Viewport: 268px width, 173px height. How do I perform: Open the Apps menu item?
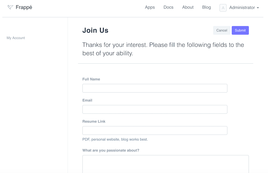pyautogui.click(x=150, y=7)
